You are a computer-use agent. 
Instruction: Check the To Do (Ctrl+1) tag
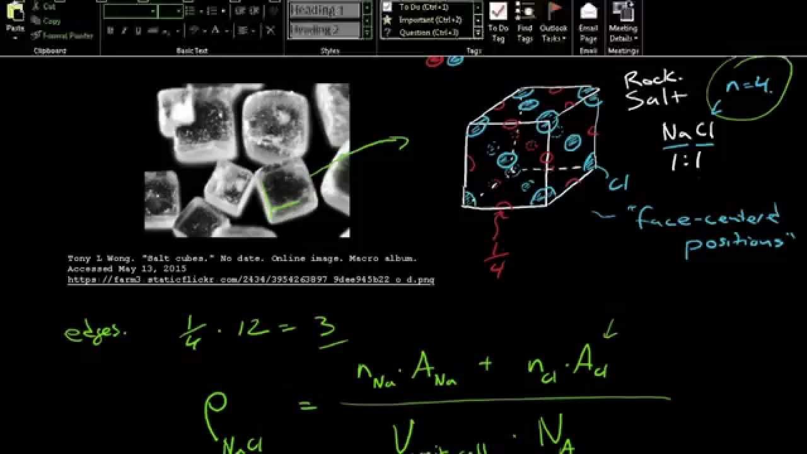pos(426,7)
